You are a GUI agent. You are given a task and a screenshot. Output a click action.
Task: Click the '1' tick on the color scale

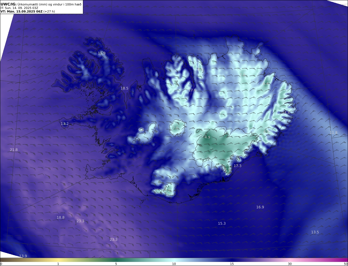pyautogui.click(x=58, y=264)
